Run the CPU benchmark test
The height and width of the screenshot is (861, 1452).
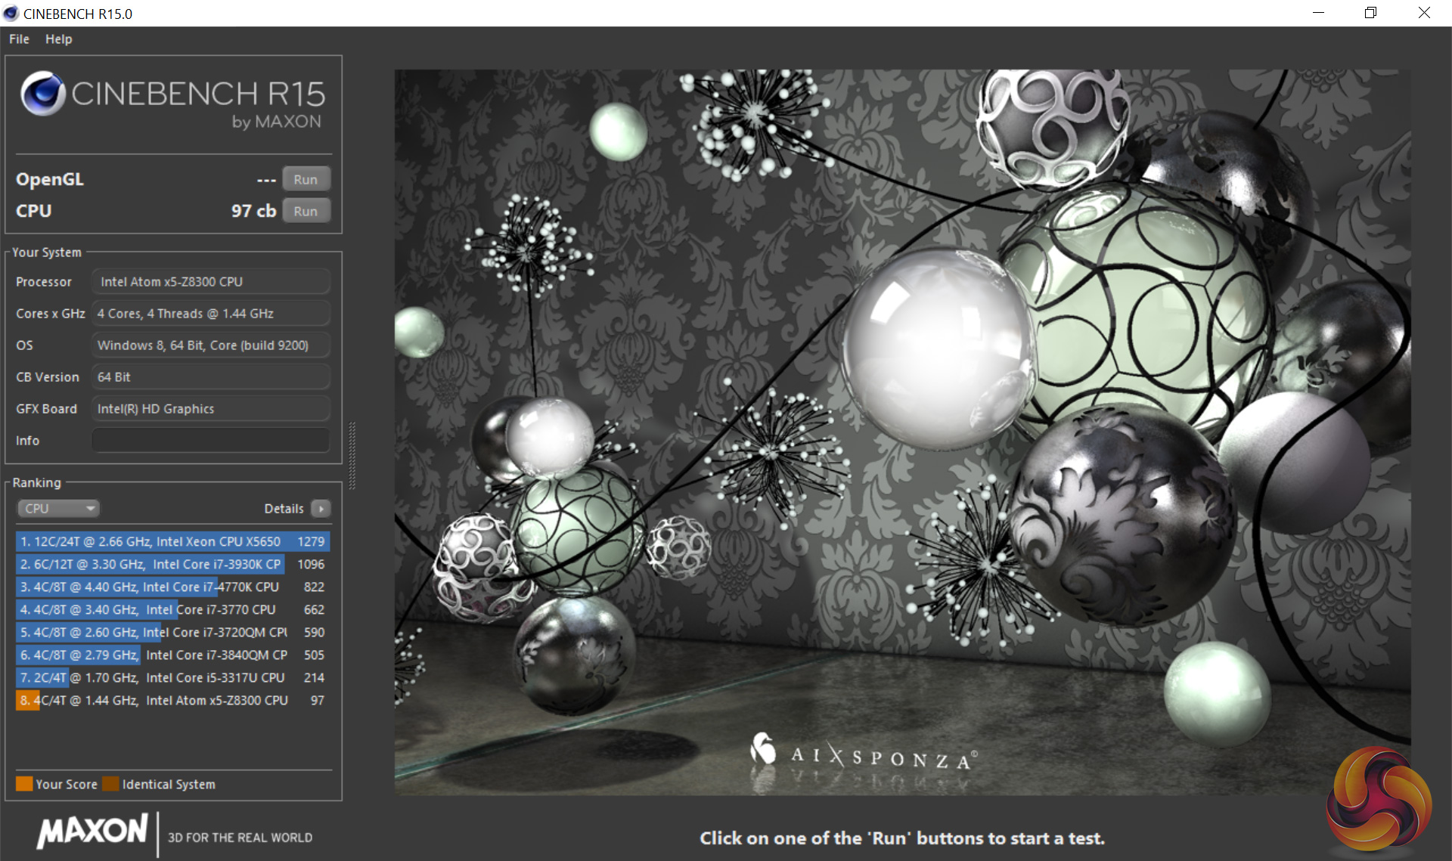pos(306,211)
